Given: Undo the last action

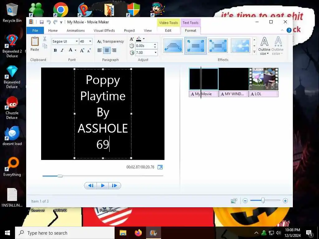Looking at the screenshot, I should coord(48,22).
